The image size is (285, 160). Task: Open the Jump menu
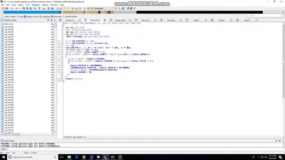tap(14, 5)
